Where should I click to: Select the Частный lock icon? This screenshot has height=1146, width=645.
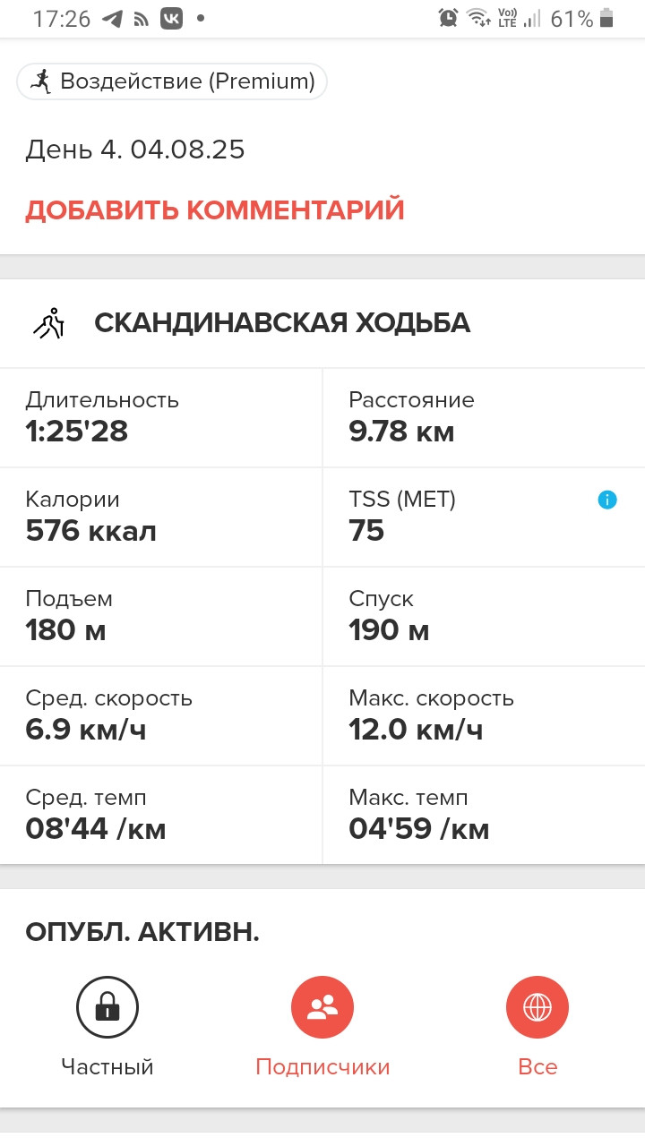point(107,1007)
